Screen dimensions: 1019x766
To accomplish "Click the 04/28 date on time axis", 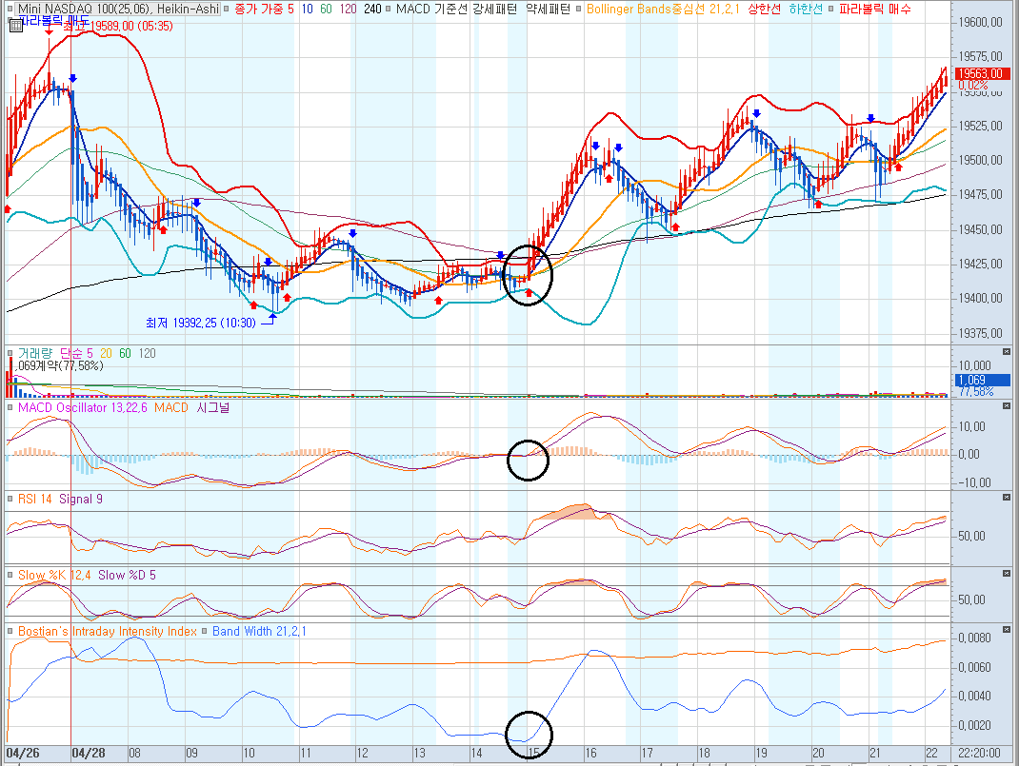I will [x=89, y=753].
